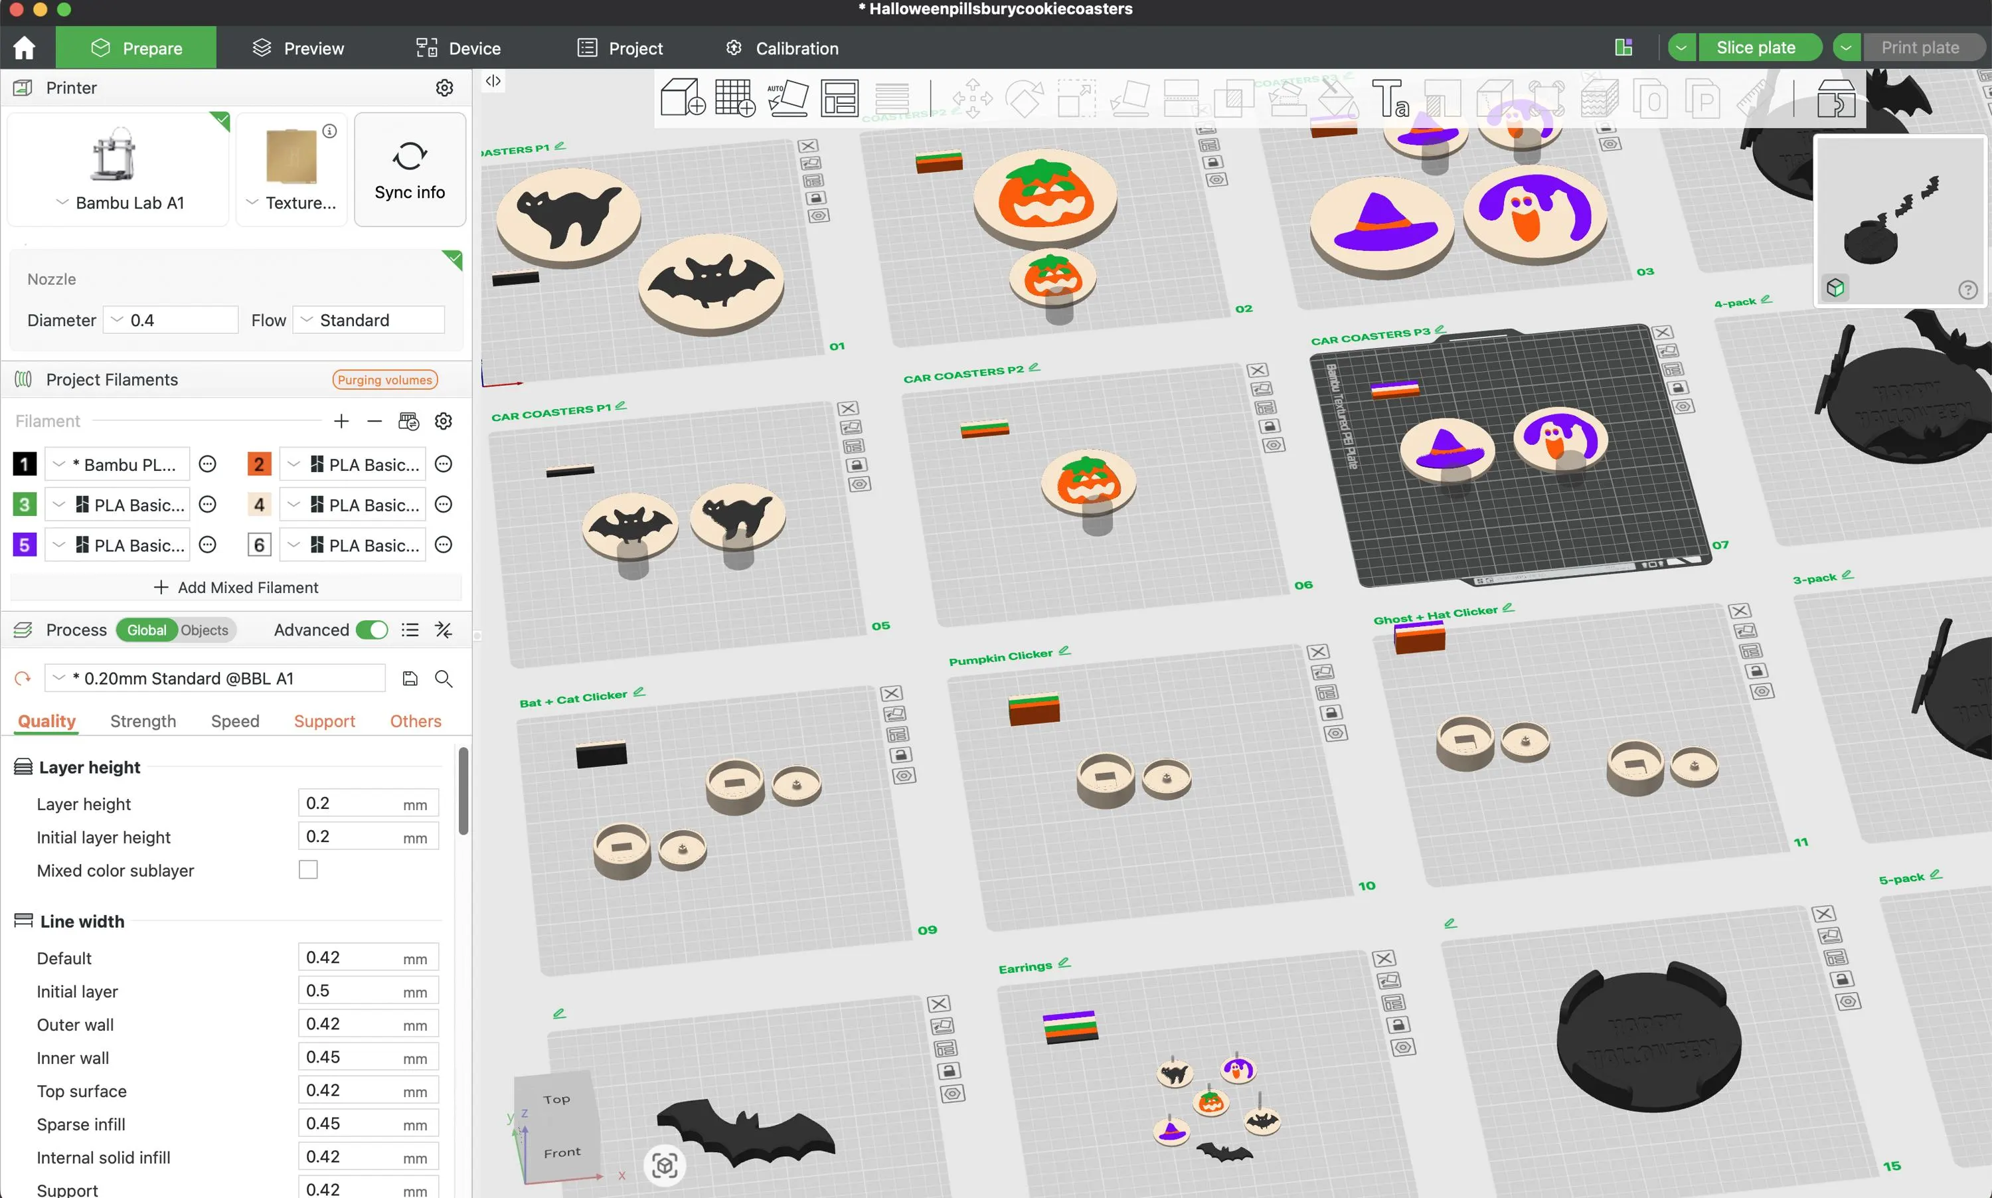
Task: Open the Device tab
Action: coord(458,48)
